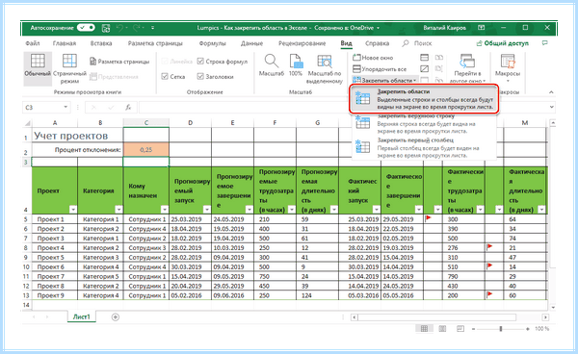
Task: Choose Закрепить первый столбец menu entry
Action: click(x=424, y=148)
